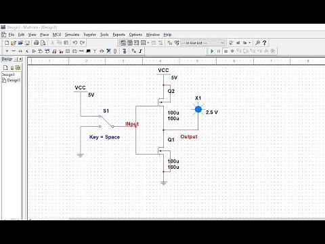Place a Diode component
325x244 pixels.
coord(20,51)
